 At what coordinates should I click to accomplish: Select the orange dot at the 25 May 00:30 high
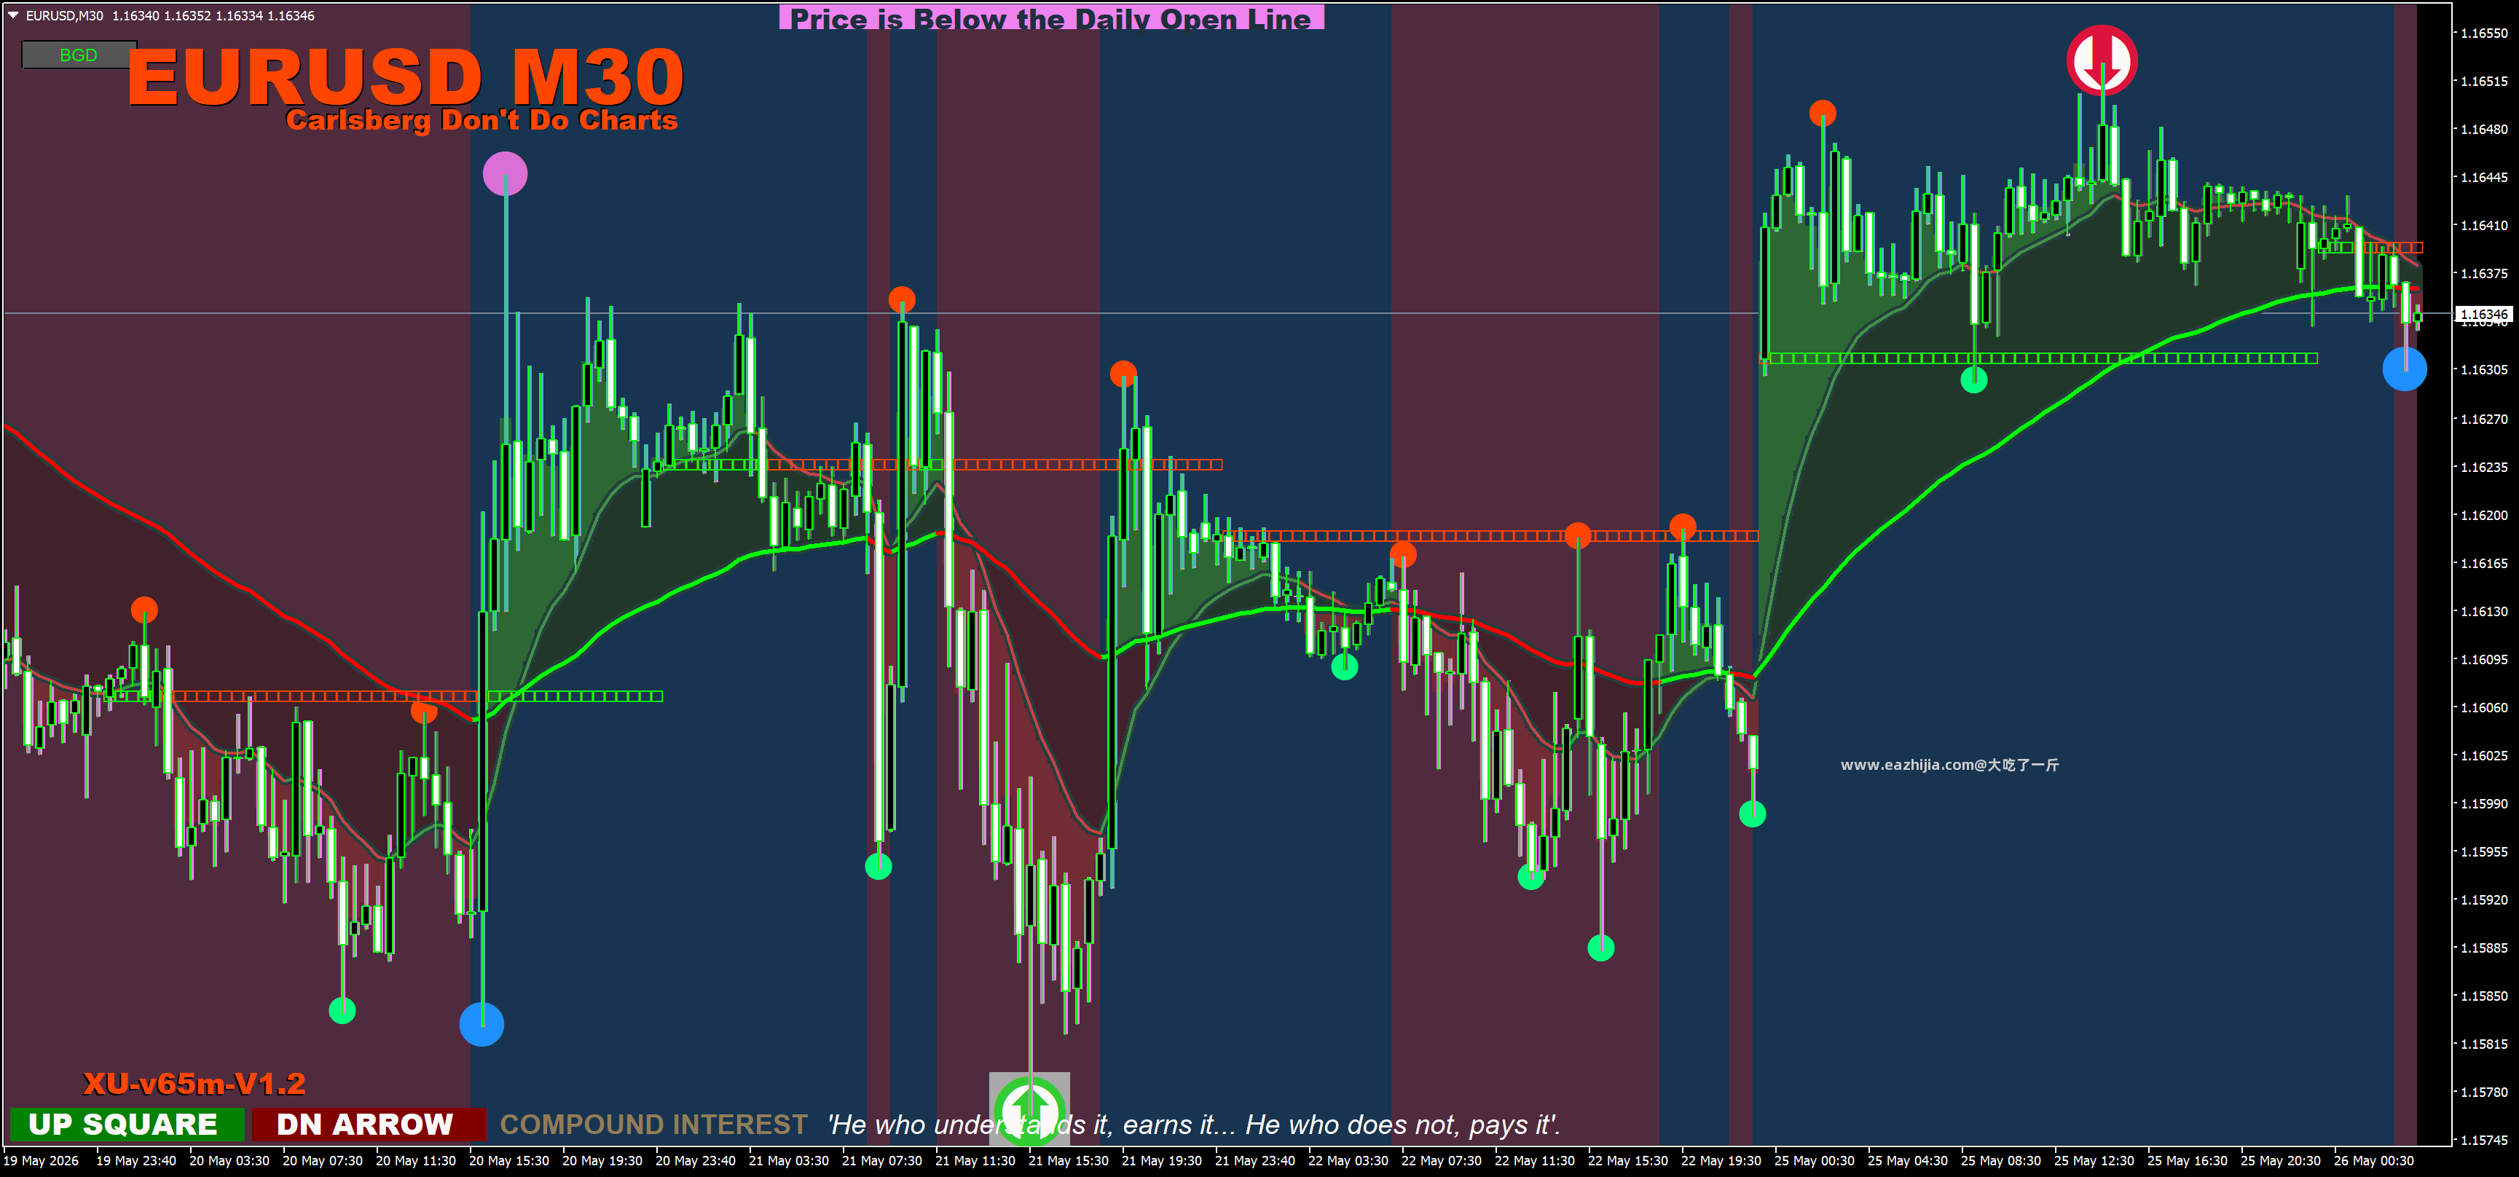tap(1822, 114)
